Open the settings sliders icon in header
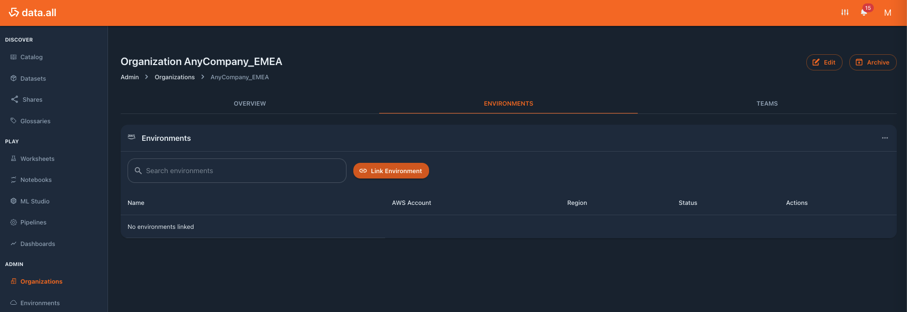 (845, 13)
